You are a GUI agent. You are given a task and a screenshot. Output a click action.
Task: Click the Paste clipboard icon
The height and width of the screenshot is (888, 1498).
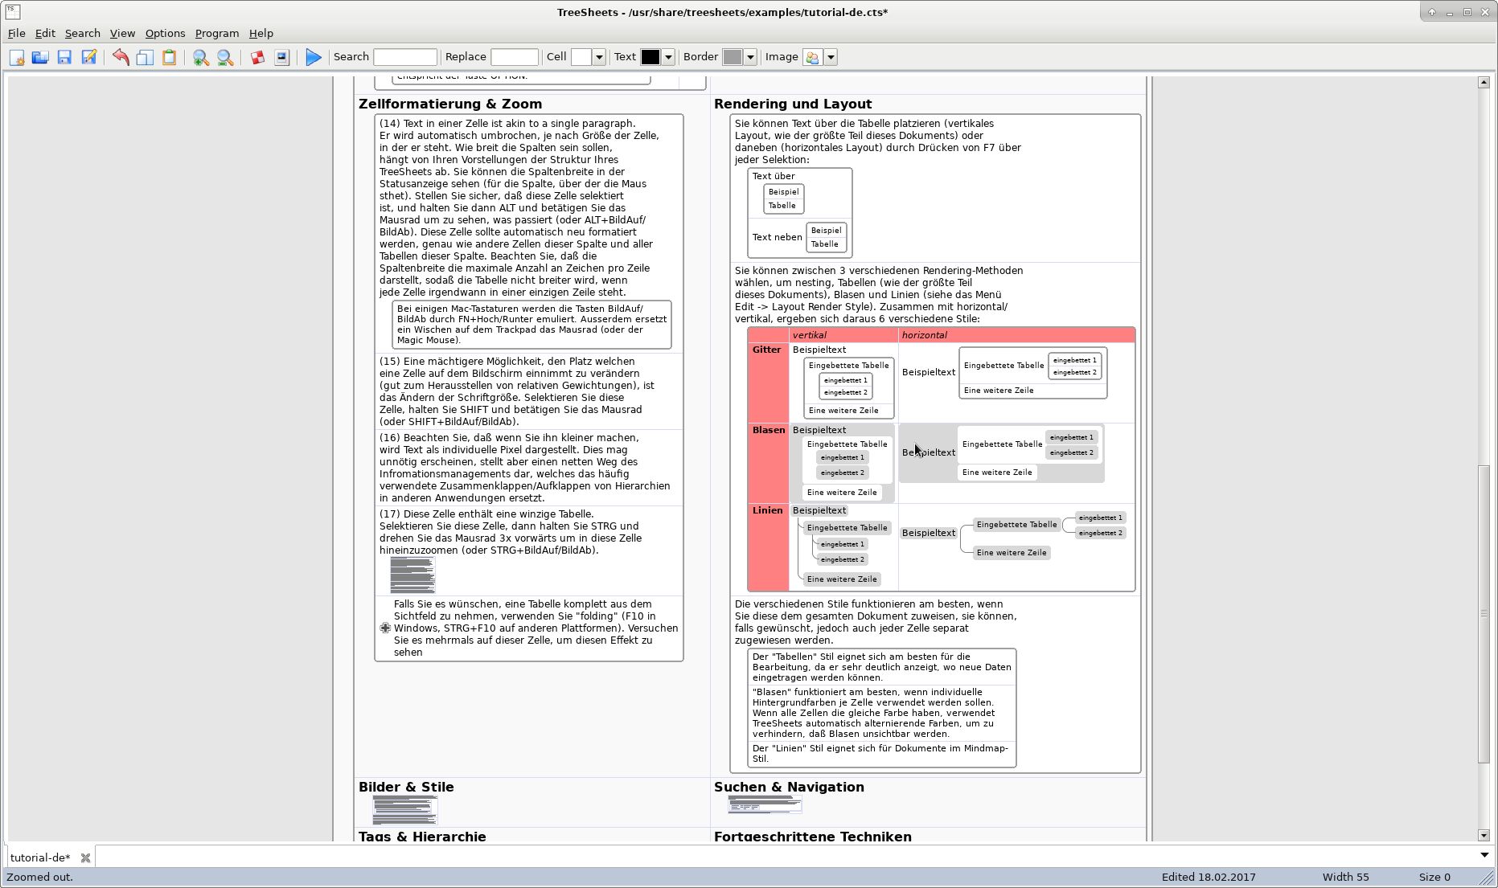pos(169,57)
